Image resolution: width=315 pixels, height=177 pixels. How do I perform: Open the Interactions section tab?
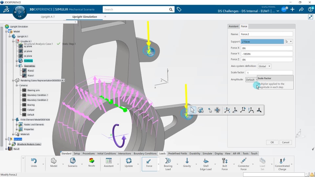pyautogui.click(x=125, y=153)
